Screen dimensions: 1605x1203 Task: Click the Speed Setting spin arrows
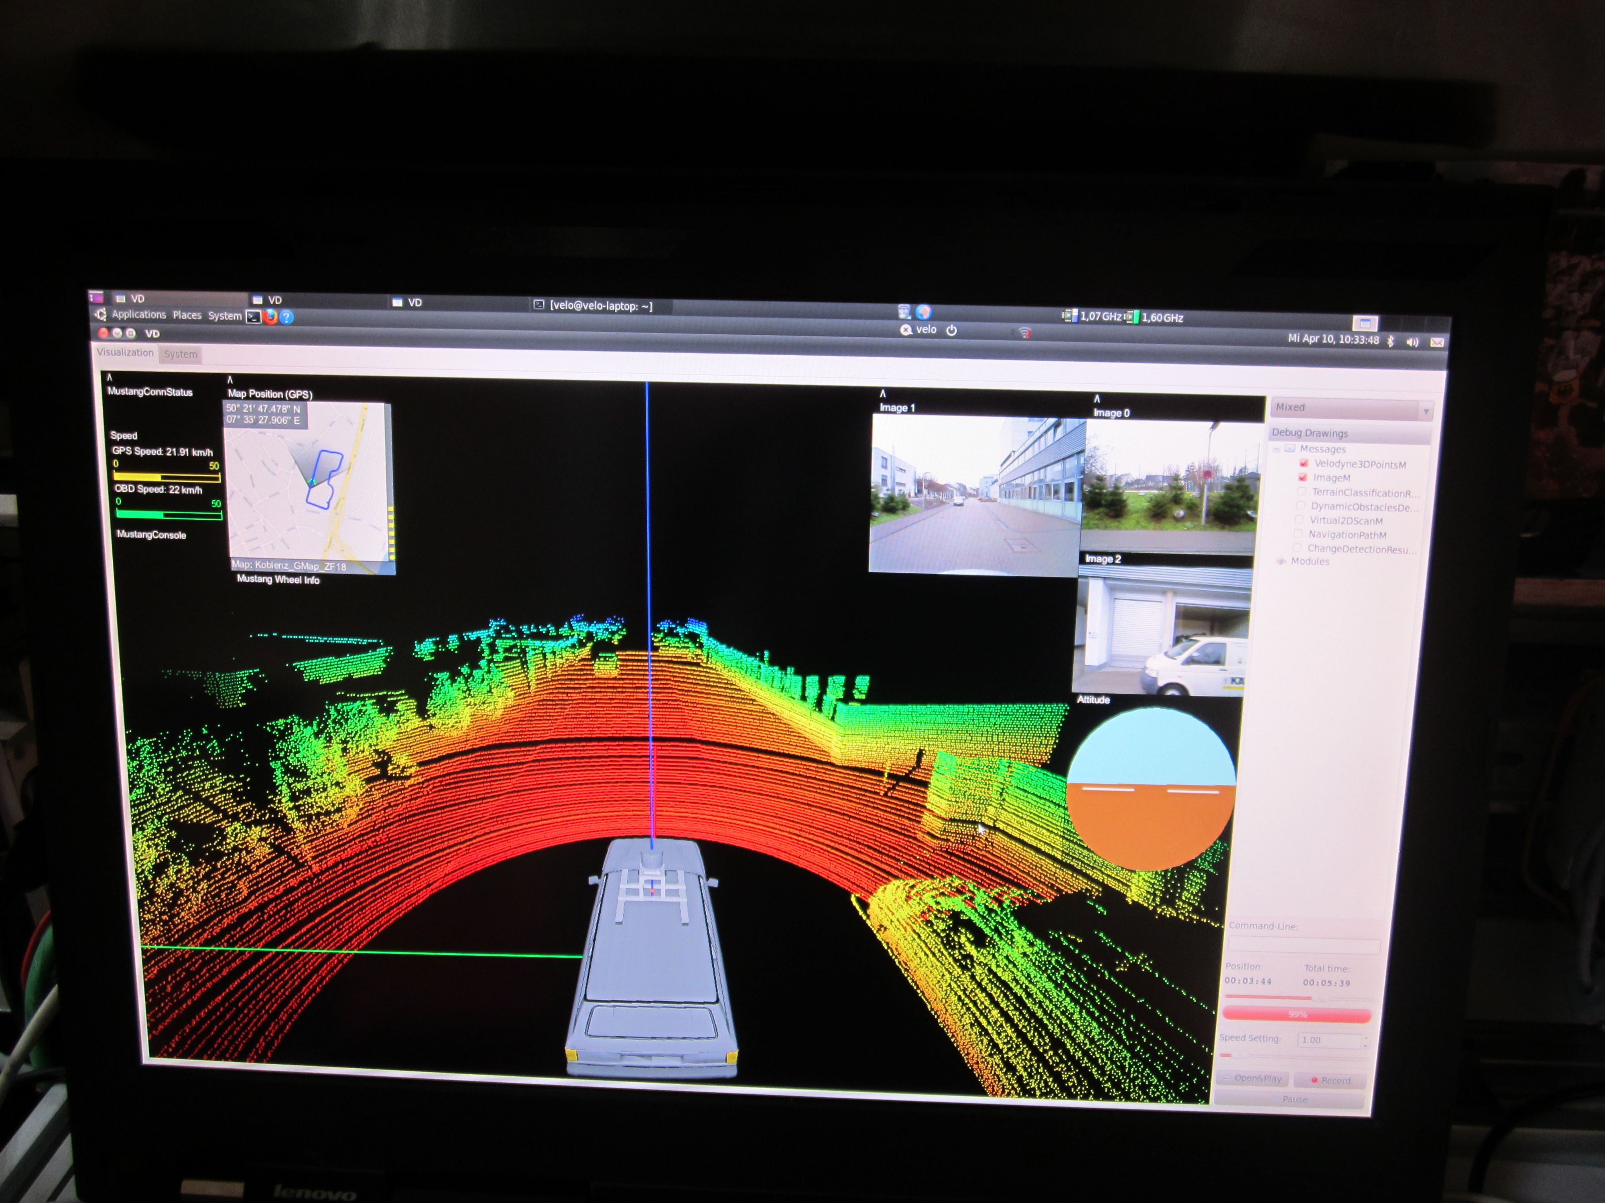click(1365, 1041)
